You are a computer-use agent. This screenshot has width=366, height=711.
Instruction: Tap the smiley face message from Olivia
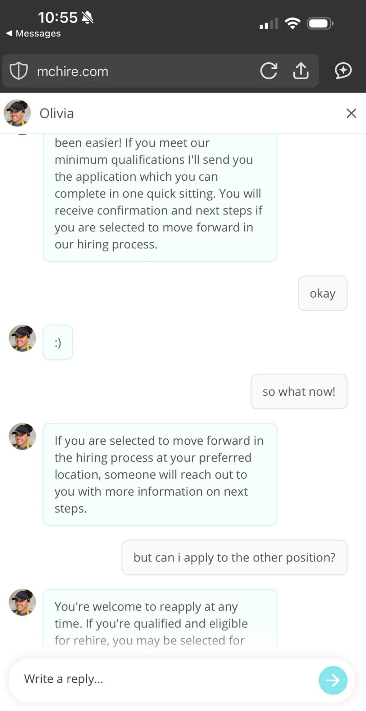(58, 342)
